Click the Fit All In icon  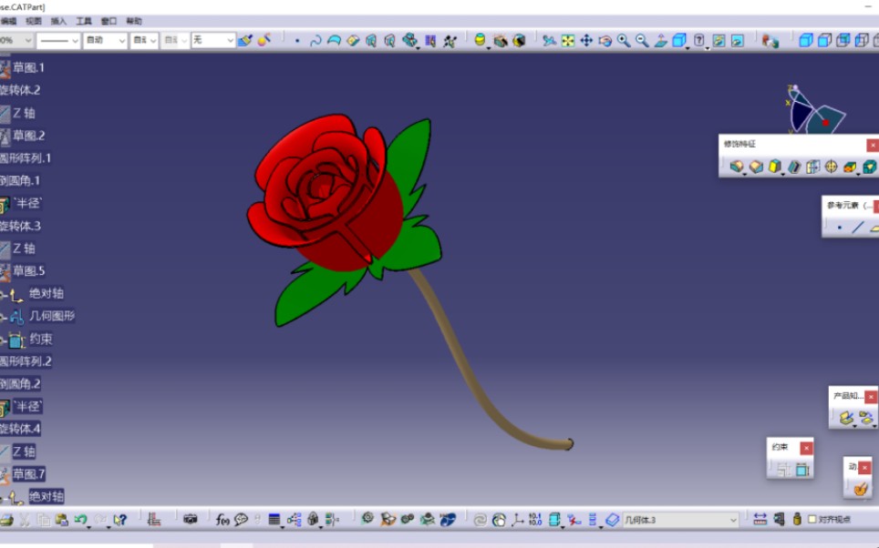(568, 40)
